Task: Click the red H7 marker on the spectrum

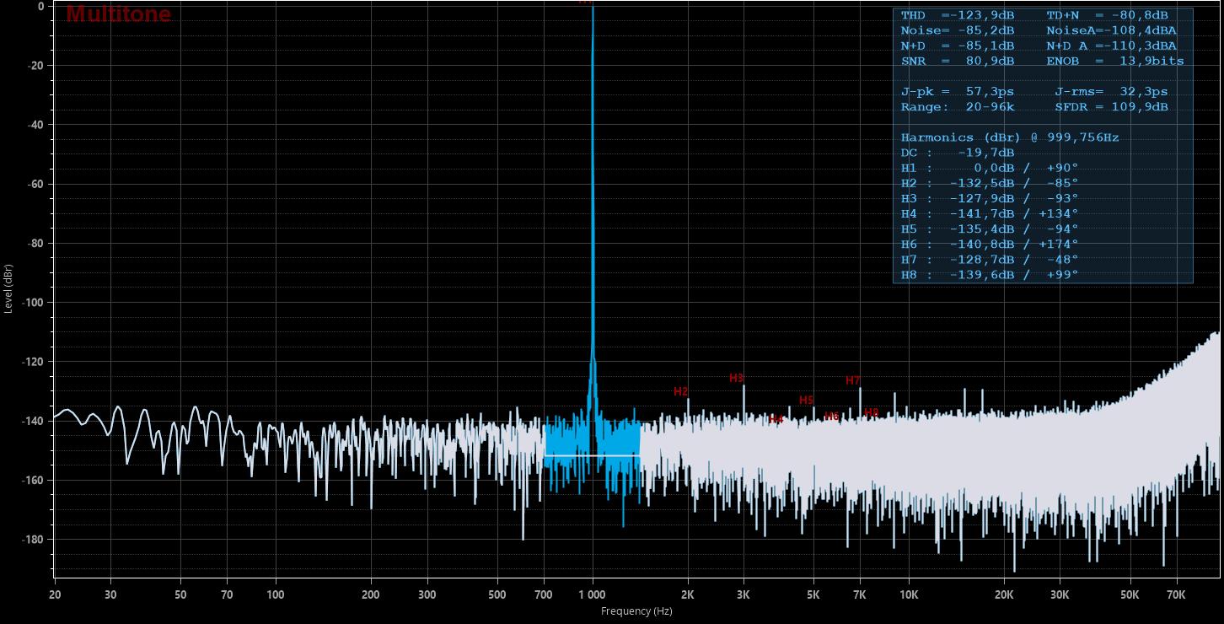Action: pos(853,381)
